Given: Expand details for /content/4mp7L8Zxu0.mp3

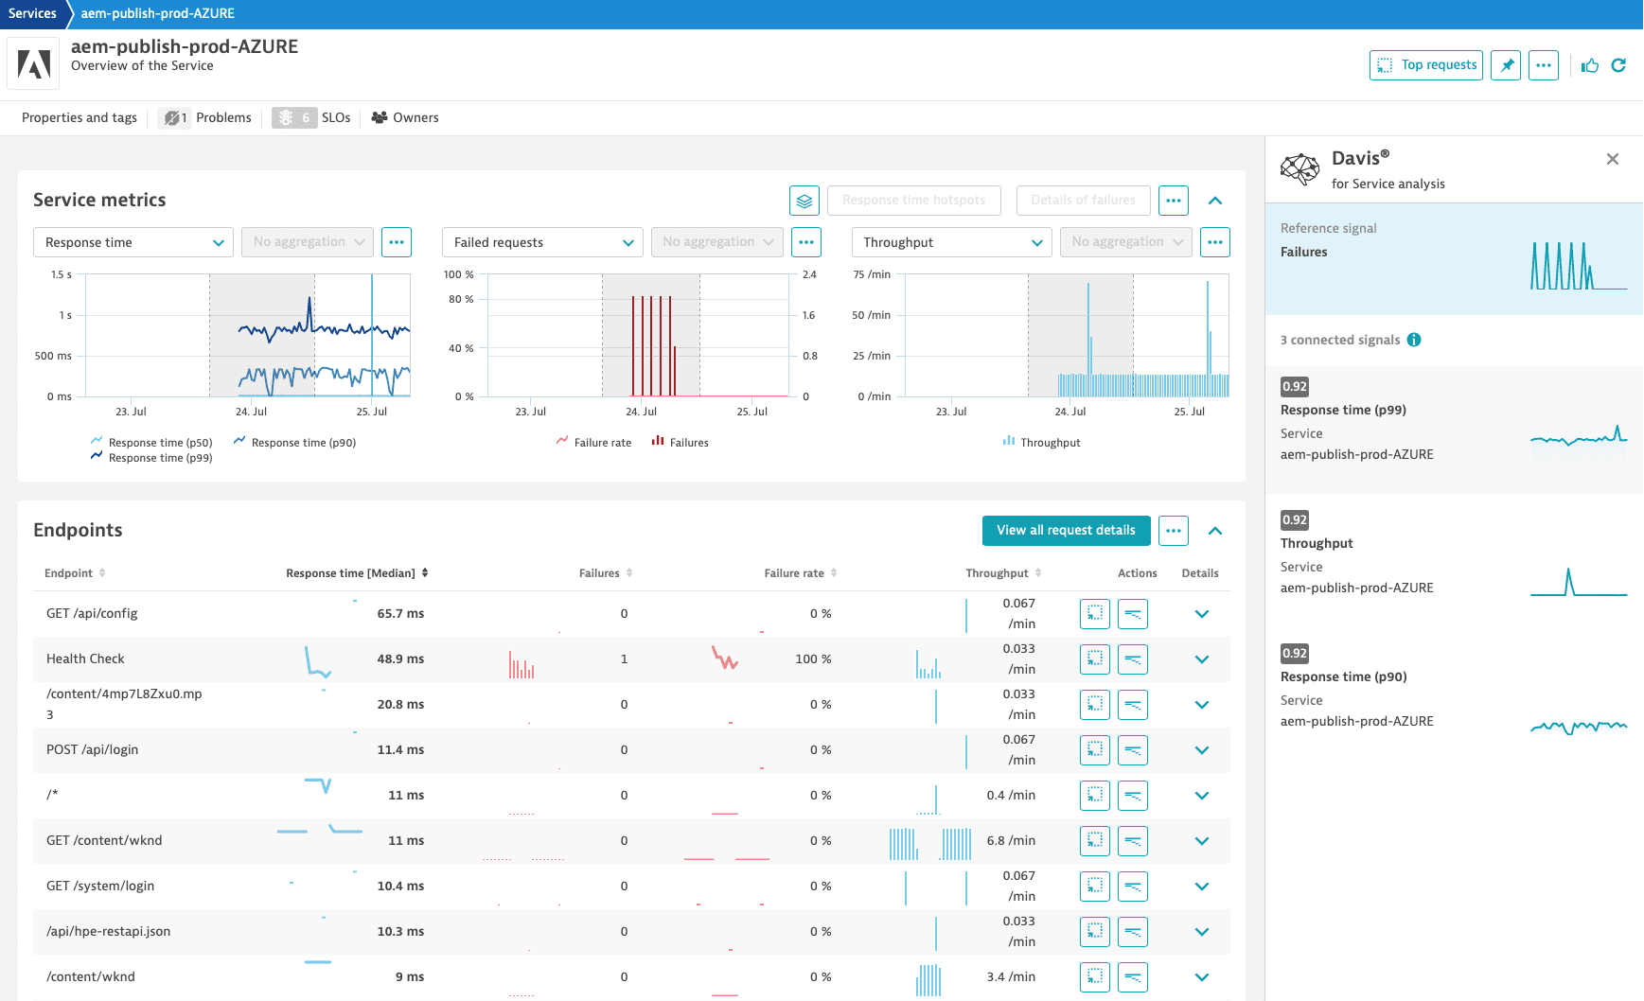Looking at the screenshot, I should pyautogui.click(x=1202, y=705).
